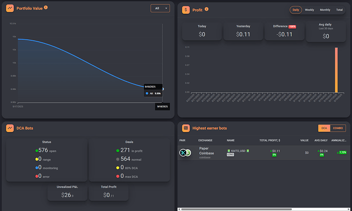Click the green open status dot

click(36, 150)
